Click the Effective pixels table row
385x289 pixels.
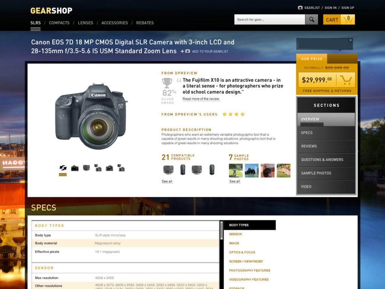126,252
